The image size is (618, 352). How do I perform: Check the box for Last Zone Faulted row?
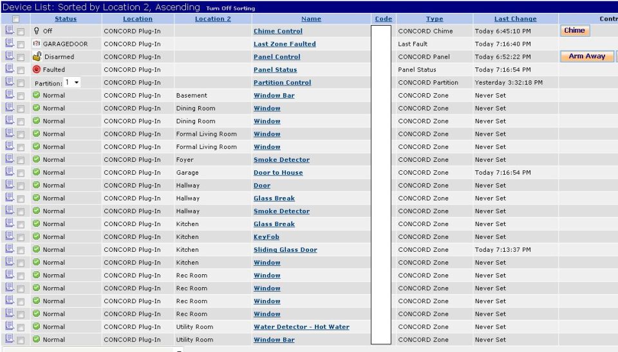click(x=21, y=45)
